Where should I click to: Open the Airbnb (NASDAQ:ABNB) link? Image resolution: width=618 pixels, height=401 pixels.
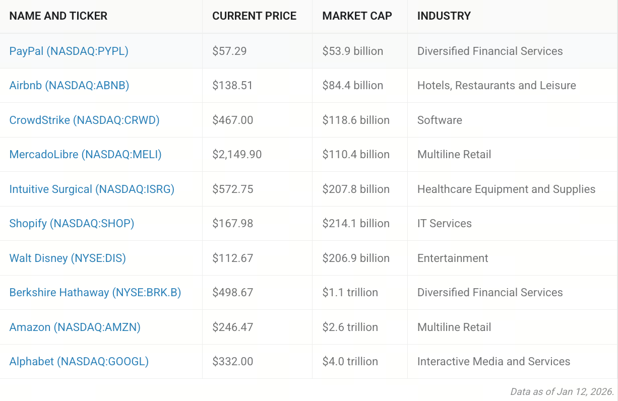coord(69,86)
